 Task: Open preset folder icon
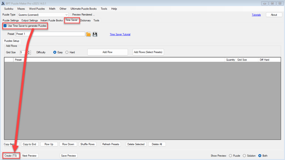(x=88, y=34)
